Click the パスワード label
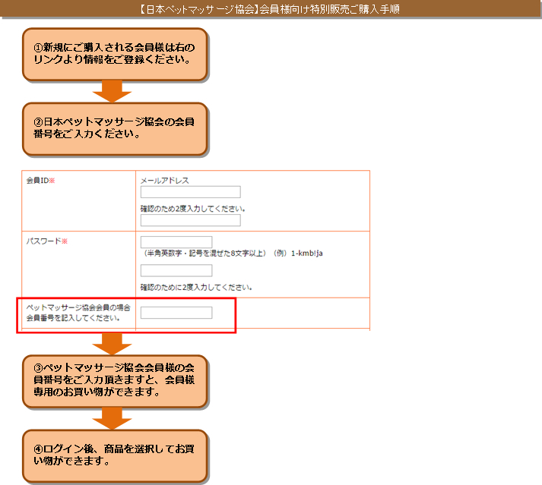The image size is (542, 485). pyautogui.click(x=46, y=241)
